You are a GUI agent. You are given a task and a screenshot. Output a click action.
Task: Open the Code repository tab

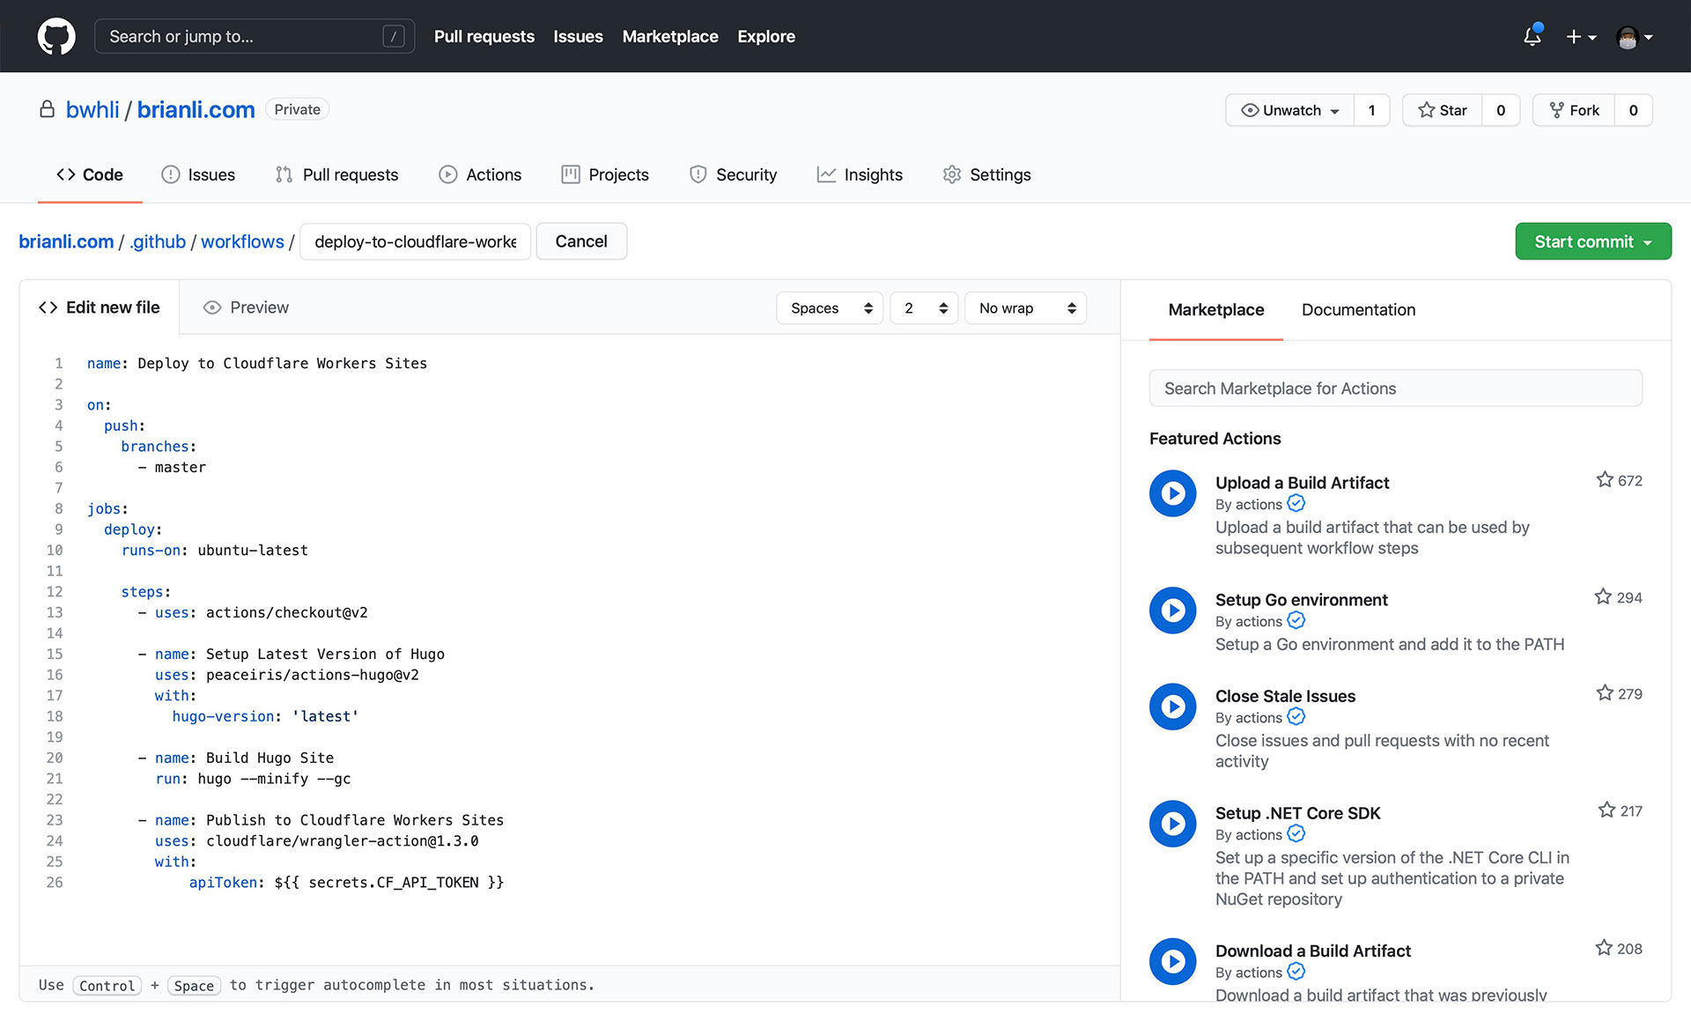pos(90,174)
